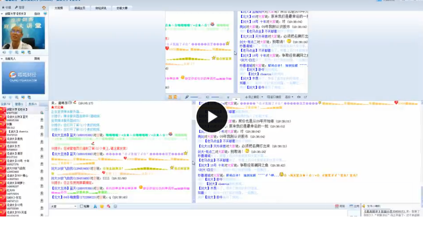Click the camera icon after 高级

(299, 97)
